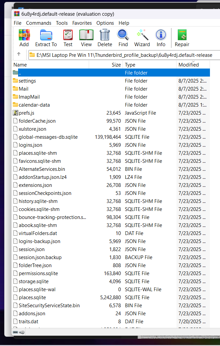Sort by the Type column header

pos(149,65)
